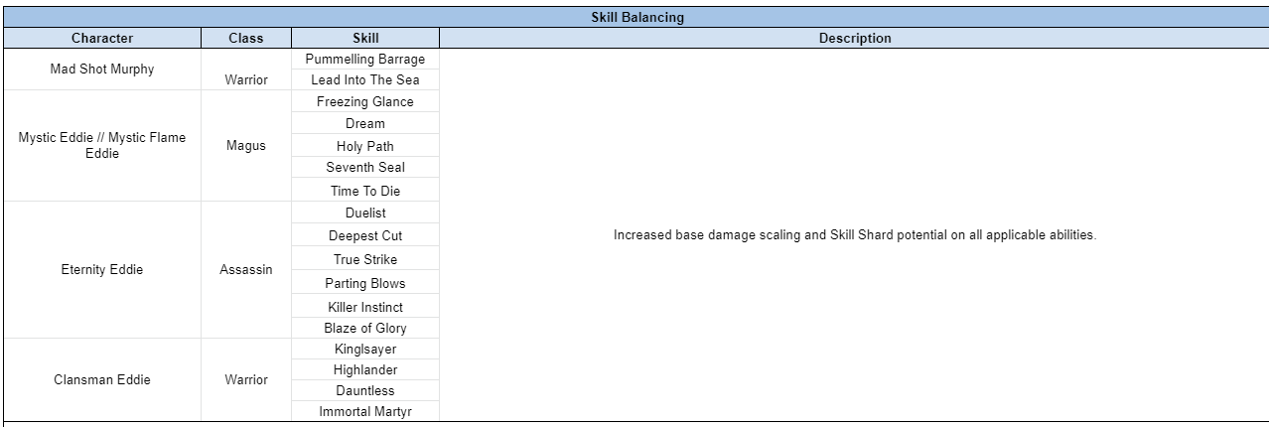This screenshot has width=1269, height=427.
Task: Click the Immortal Martyr skill cell
Action: point(365,411)
